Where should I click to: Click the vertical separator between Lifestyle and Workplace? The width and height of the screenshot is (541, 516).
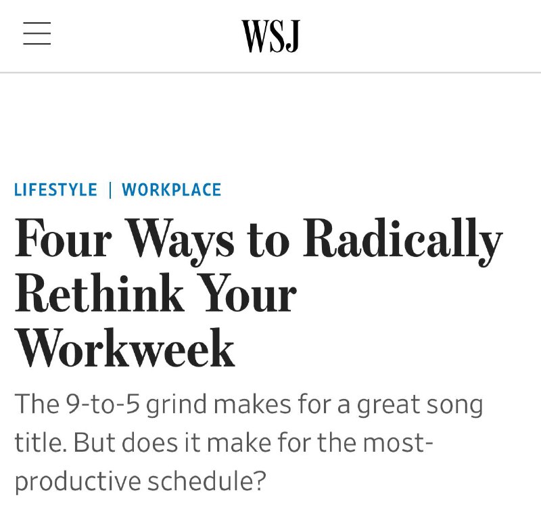(110, 190)
